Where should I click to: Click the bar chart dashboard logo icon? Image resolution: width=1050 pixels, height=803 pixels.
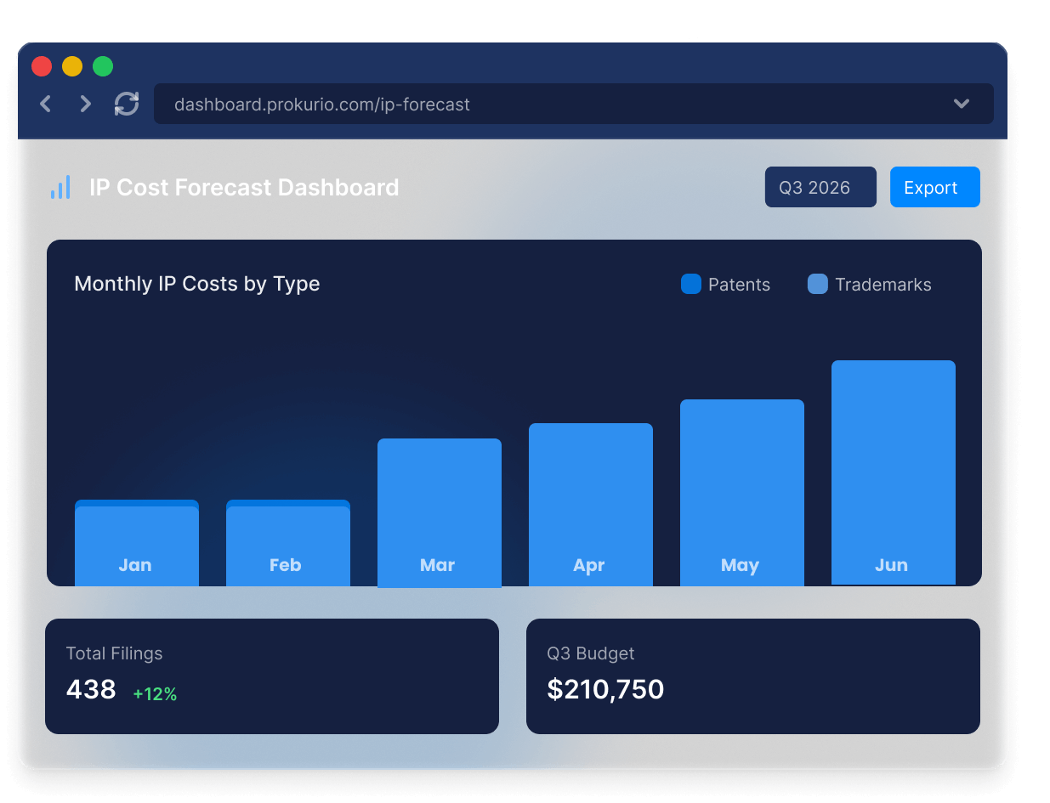pyautogui.click(x=60, y=188)
